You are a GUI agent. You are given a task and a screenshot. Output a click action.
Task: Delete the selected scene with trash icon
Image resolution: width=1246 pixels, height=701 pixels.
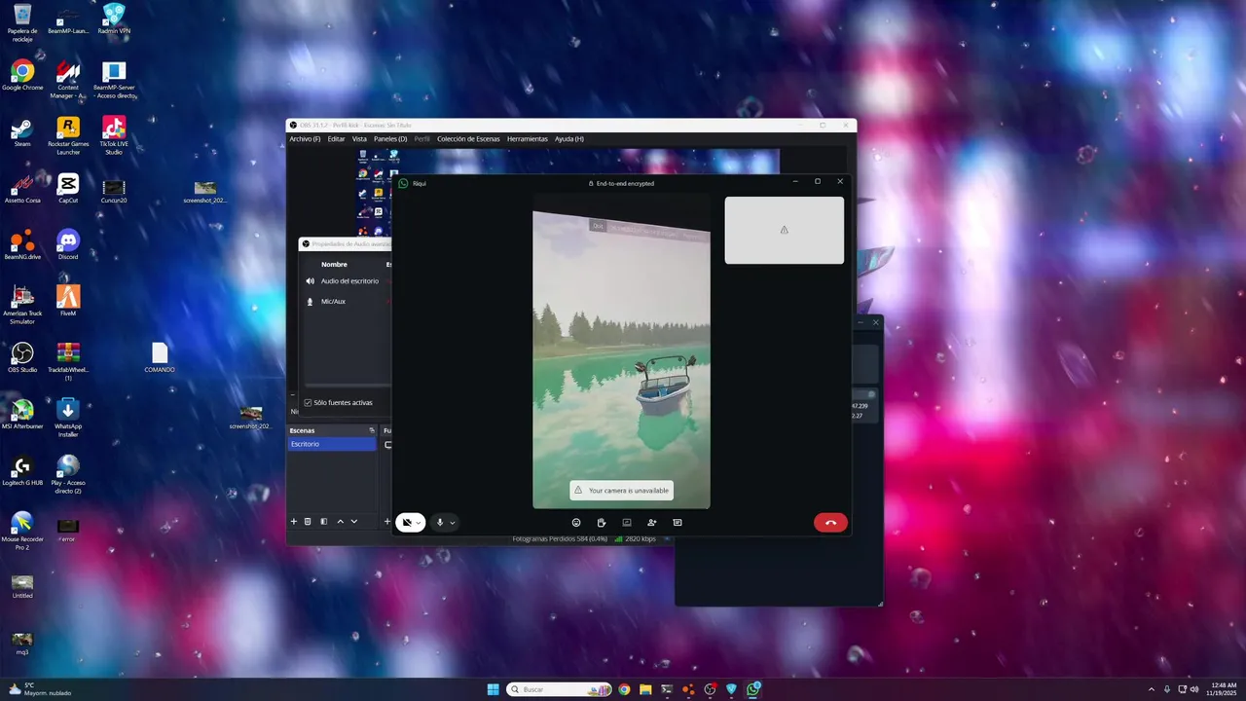coord(308,522)
